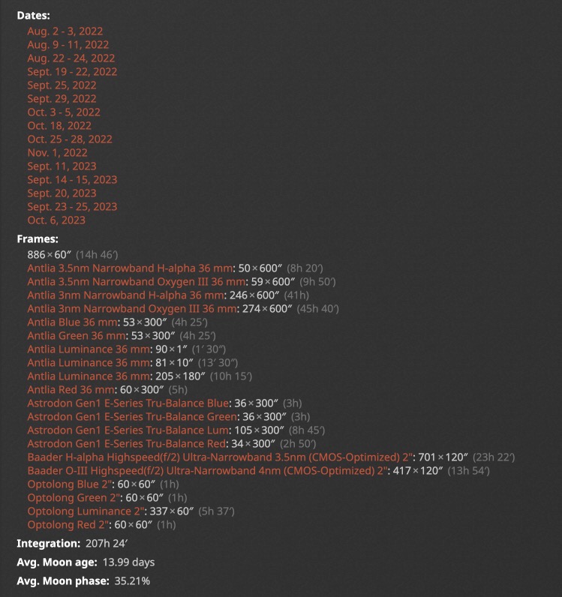Open Astrodon Gen1 E-Series Tru-Balance Blue link

(128, 403)
